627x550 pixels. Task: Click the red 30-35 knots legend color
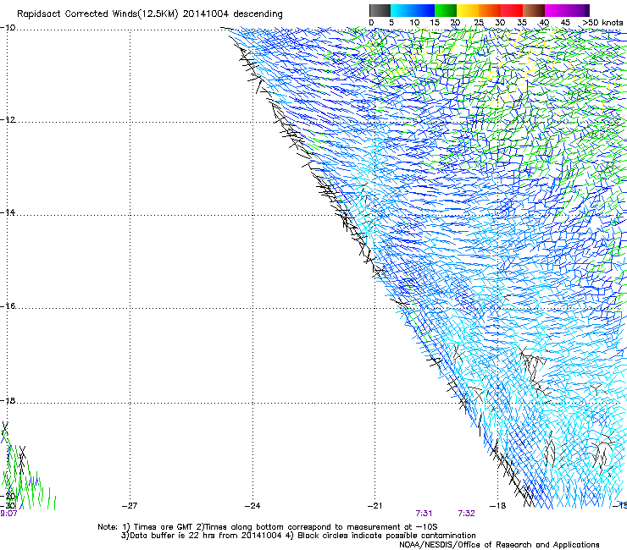(512, 10)
